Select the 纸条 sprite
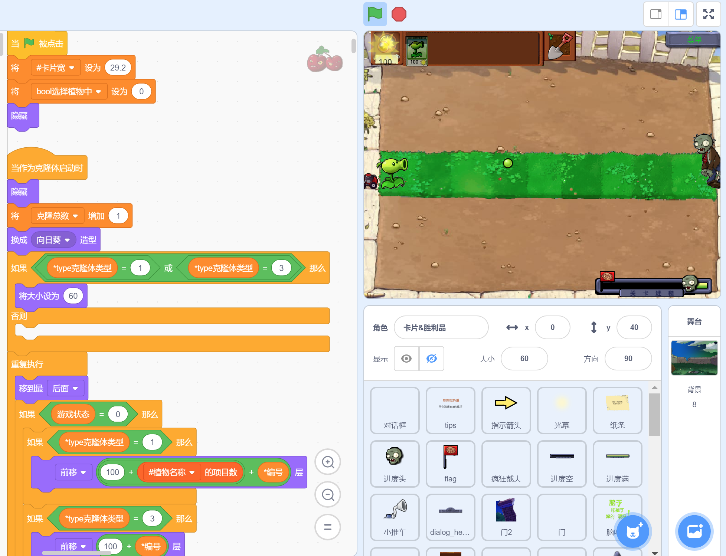 pyautogui.click(x=618, y=411)
